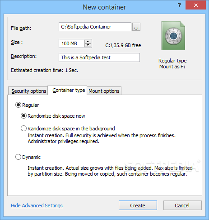Click the 'C:\ 35.9 GB free' text
The height and width of the screenshot is (220, 209).
(123, 45)
